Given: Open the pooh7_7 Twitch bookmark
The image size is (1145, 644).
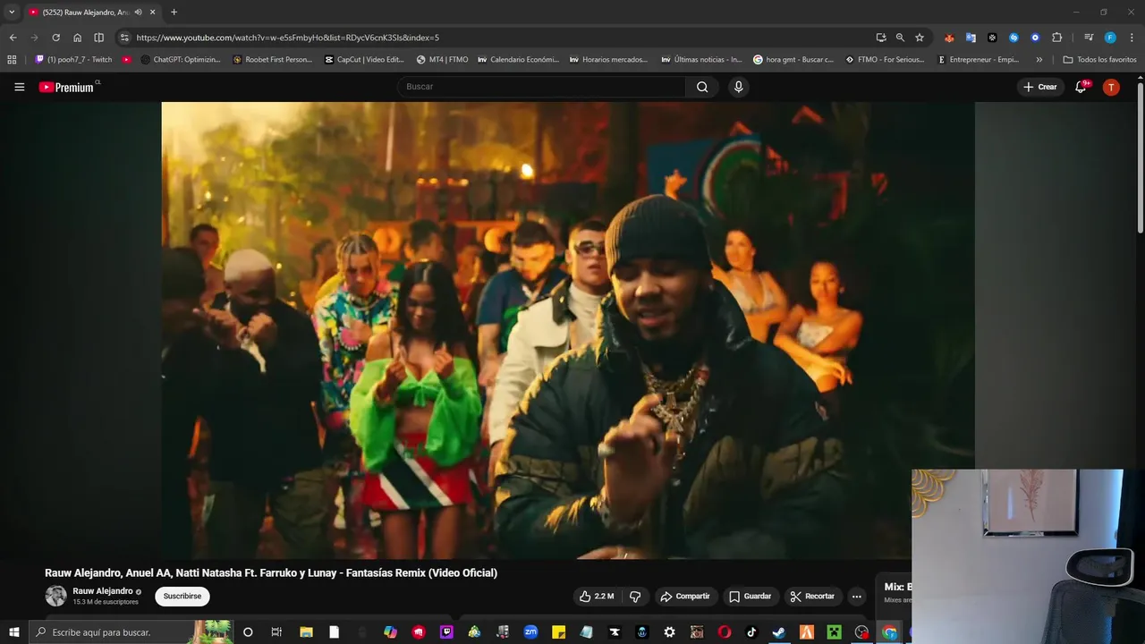Looking at the screenshot, I should pos(74,60).
